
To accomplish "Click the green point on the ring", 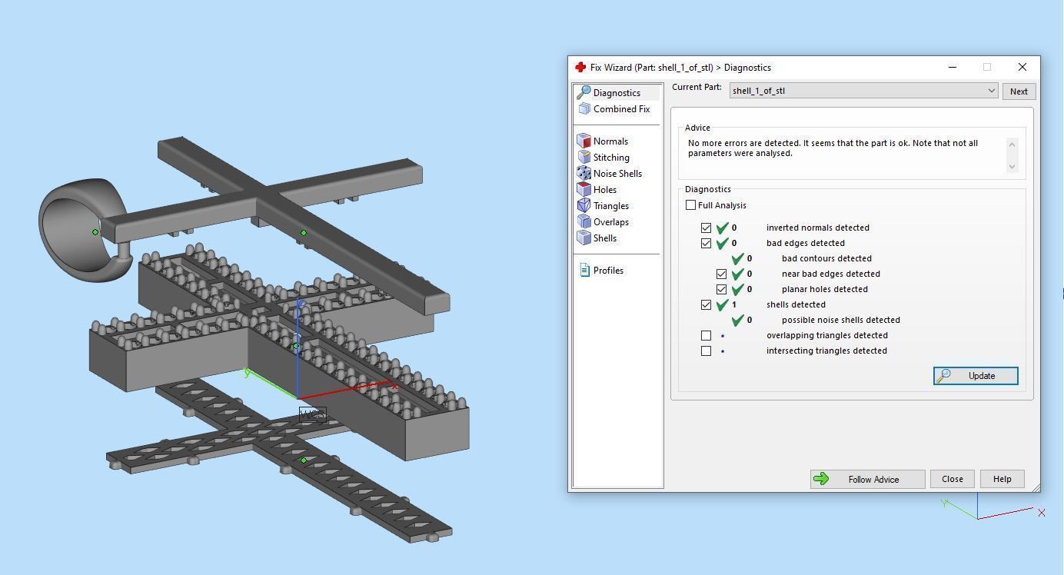I will pos(95,232).
